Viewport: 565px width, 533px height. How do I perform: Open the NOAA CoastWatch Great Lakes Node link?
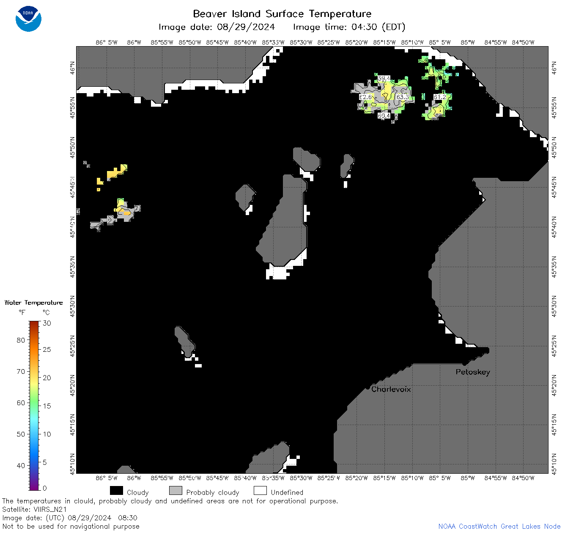point(499,526)
